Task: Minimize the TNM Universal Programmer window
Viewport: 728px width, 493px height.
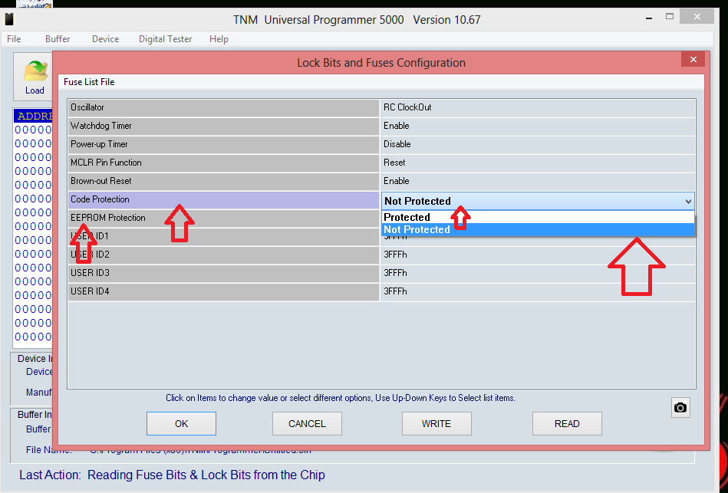Action: coord(649,18)
